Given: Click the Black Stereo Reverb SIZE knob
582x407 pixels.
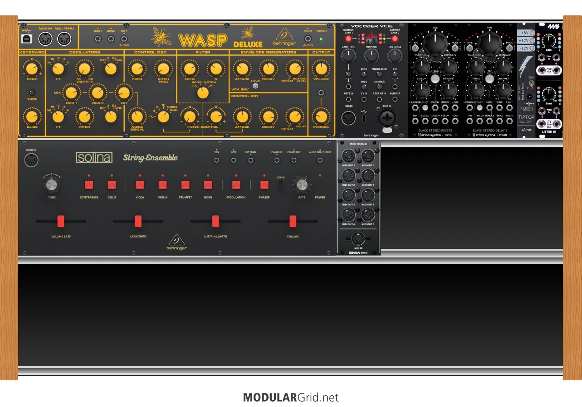Looking at the screenshot, I should point(435,44).
